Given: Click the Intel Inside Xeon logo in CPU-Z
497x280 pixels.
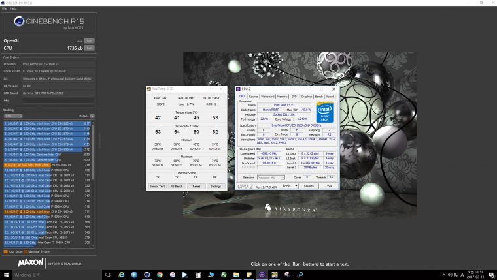Looking at the screenshot, I should click(324, 112).
